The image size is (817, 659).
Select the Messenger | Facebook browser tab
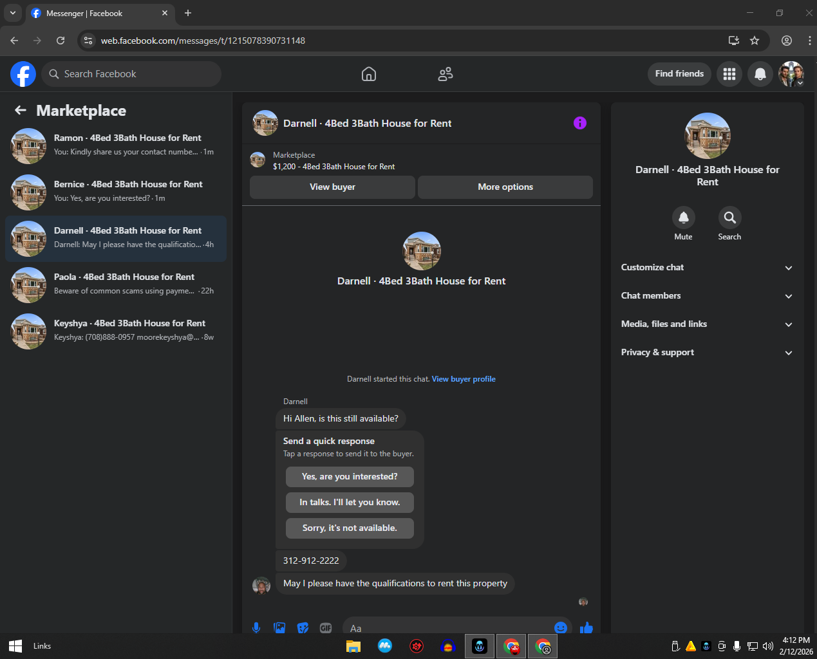click(100, 13)
